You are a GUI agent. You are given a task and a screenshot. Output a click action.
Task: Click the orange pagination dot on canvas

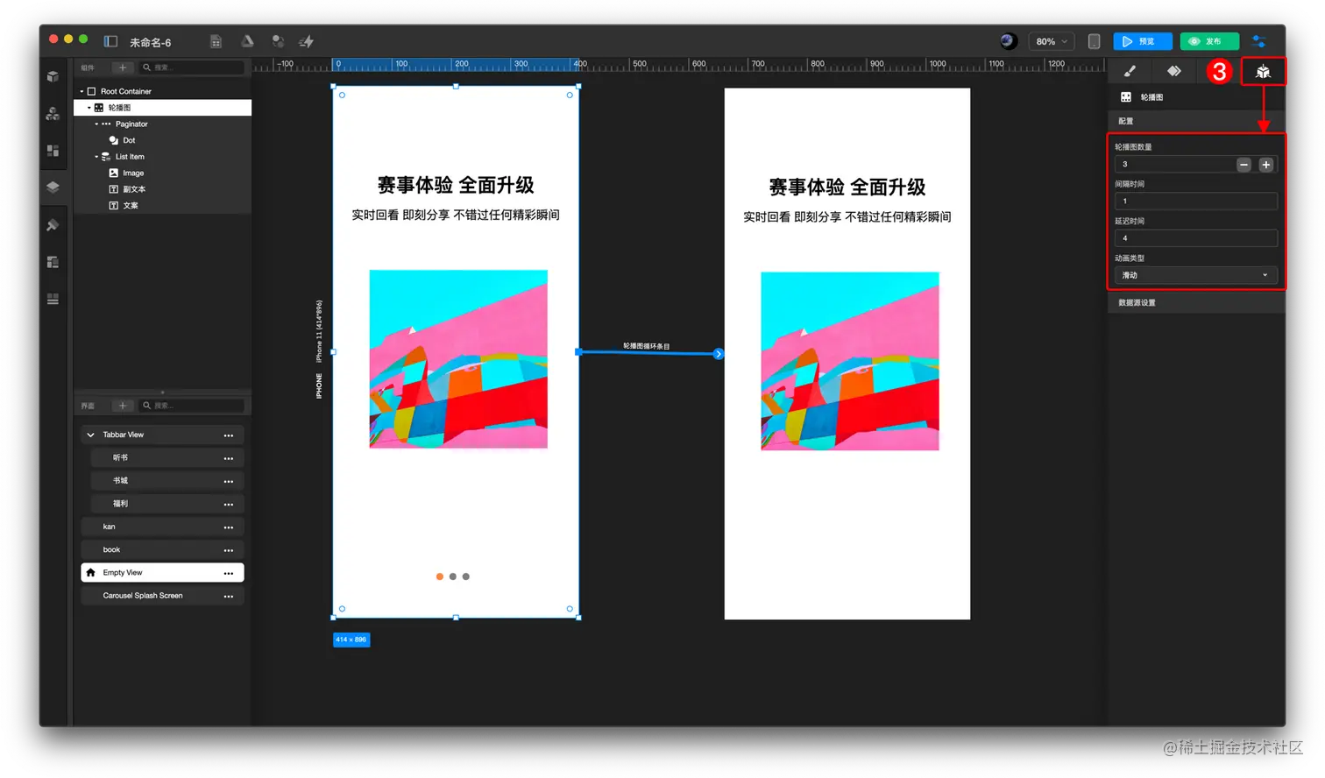click(439, 576)
